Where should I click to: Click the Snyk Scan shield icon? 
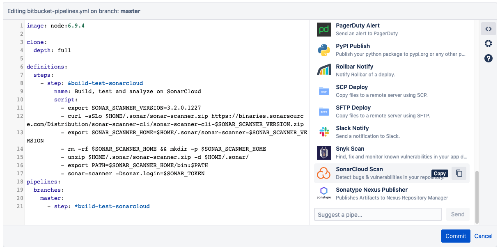click(323, 152)
